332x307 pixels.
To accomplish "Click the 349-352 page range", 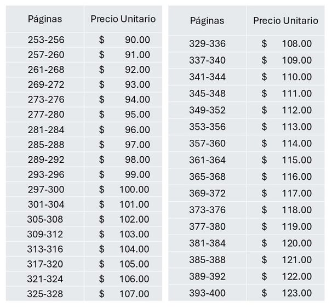I will [x=207, y=110].
